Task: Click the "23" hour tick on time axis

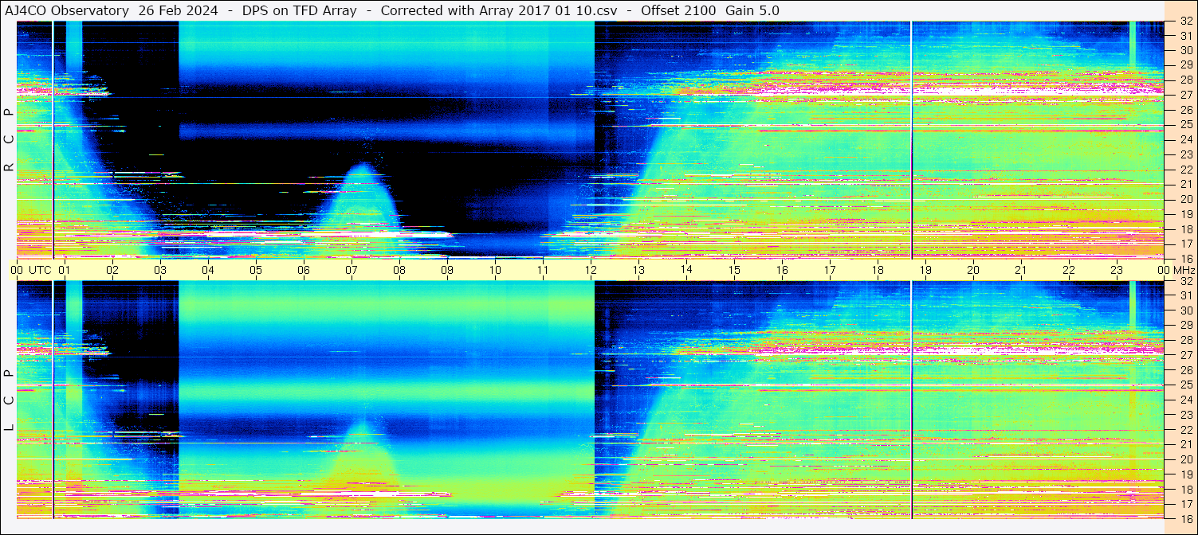Action: click(x=1117, y=270)
